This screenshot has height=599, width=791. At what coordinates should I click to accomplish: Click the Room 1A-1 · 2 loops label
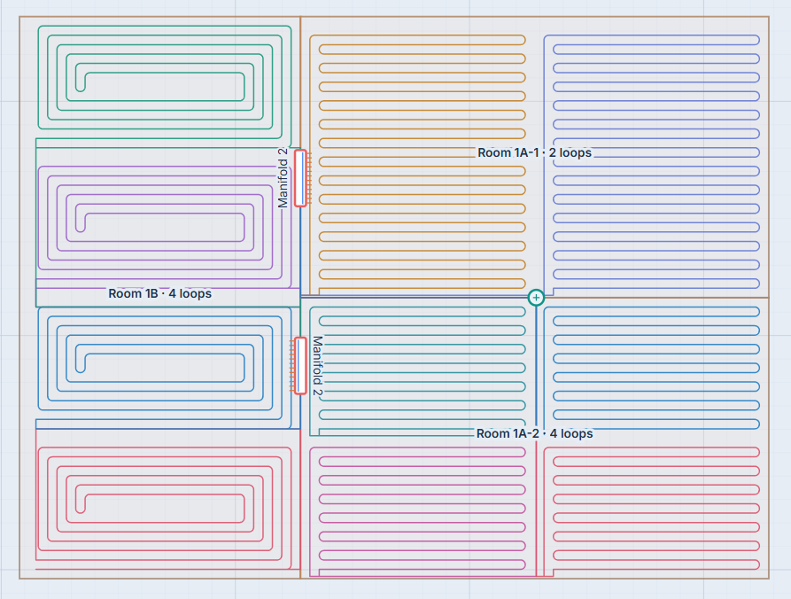pyautogui.click(x=535, y=153)
